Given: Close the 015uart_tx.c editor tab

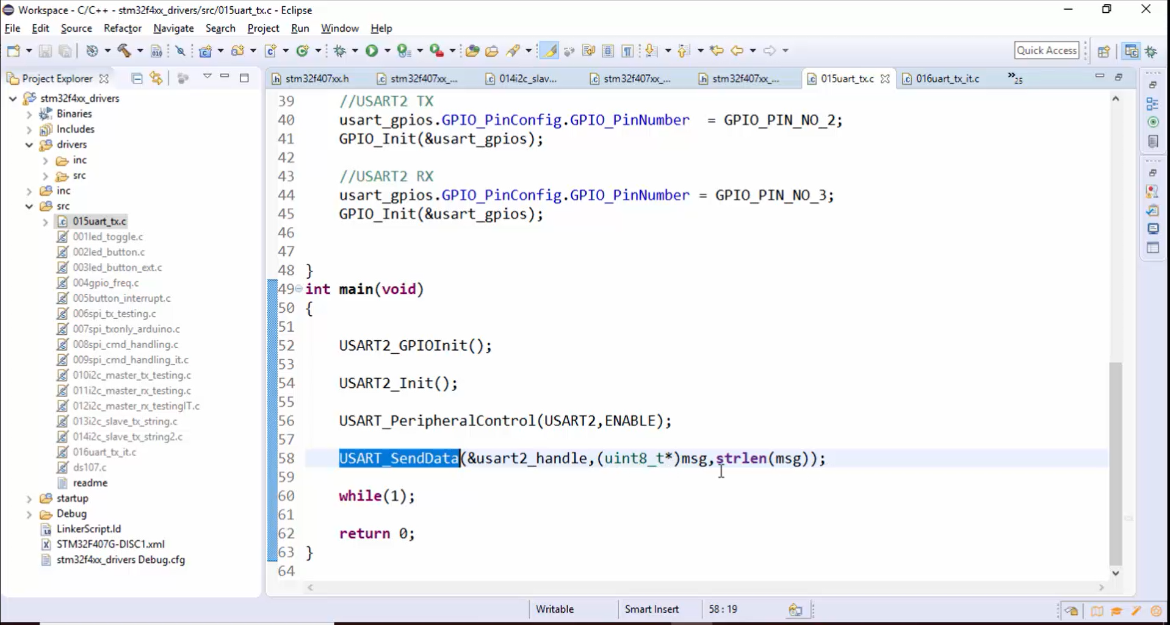Looking at the screenshot, I should tap(884, 79).
